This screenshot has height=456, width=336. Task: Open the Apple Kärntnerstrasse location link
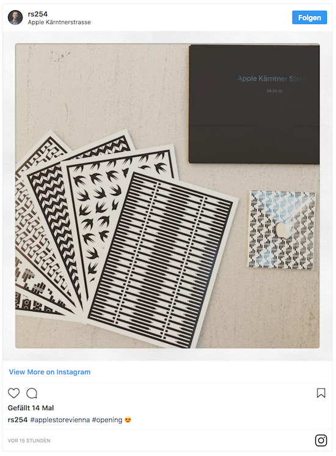[x=59, y=23]
